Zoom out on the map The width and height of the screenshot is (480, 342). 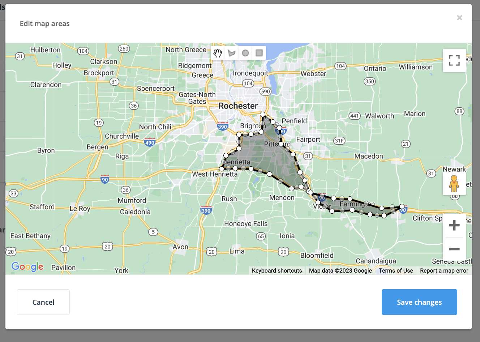coord(454,249)
